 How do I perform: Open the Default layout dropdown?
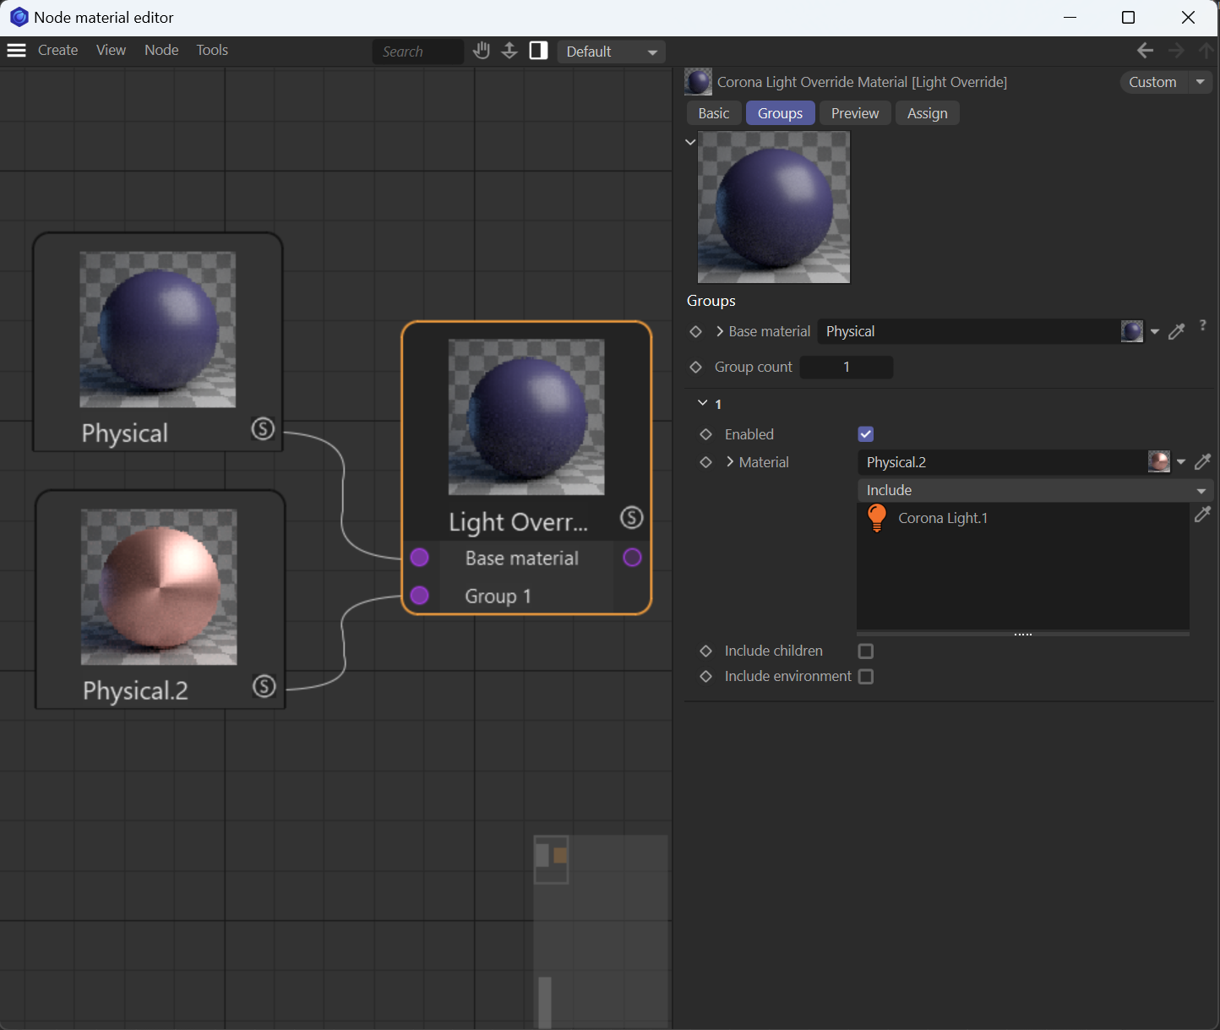pos(611,52)
